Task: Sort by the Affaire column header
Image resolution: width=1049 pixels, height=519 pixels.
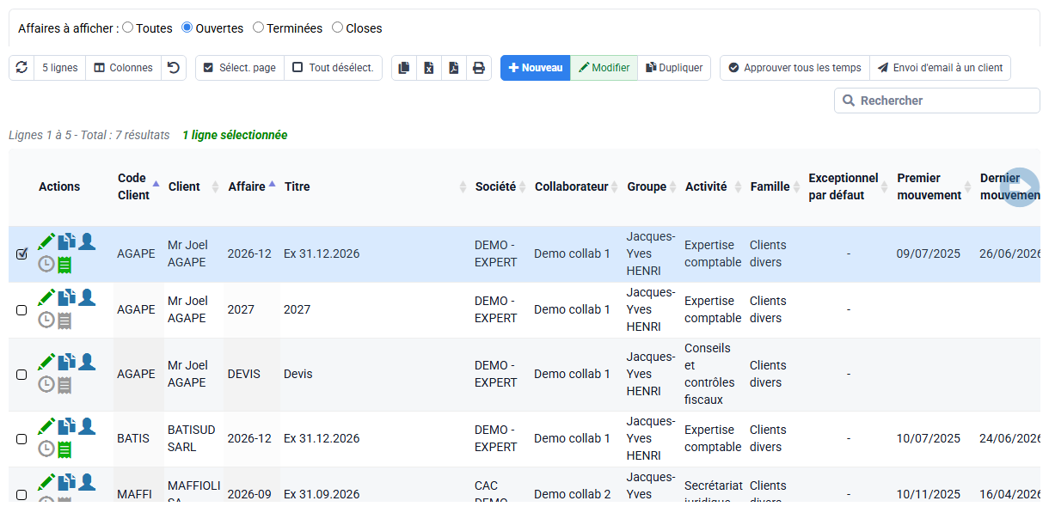Action: click(251, 186)
